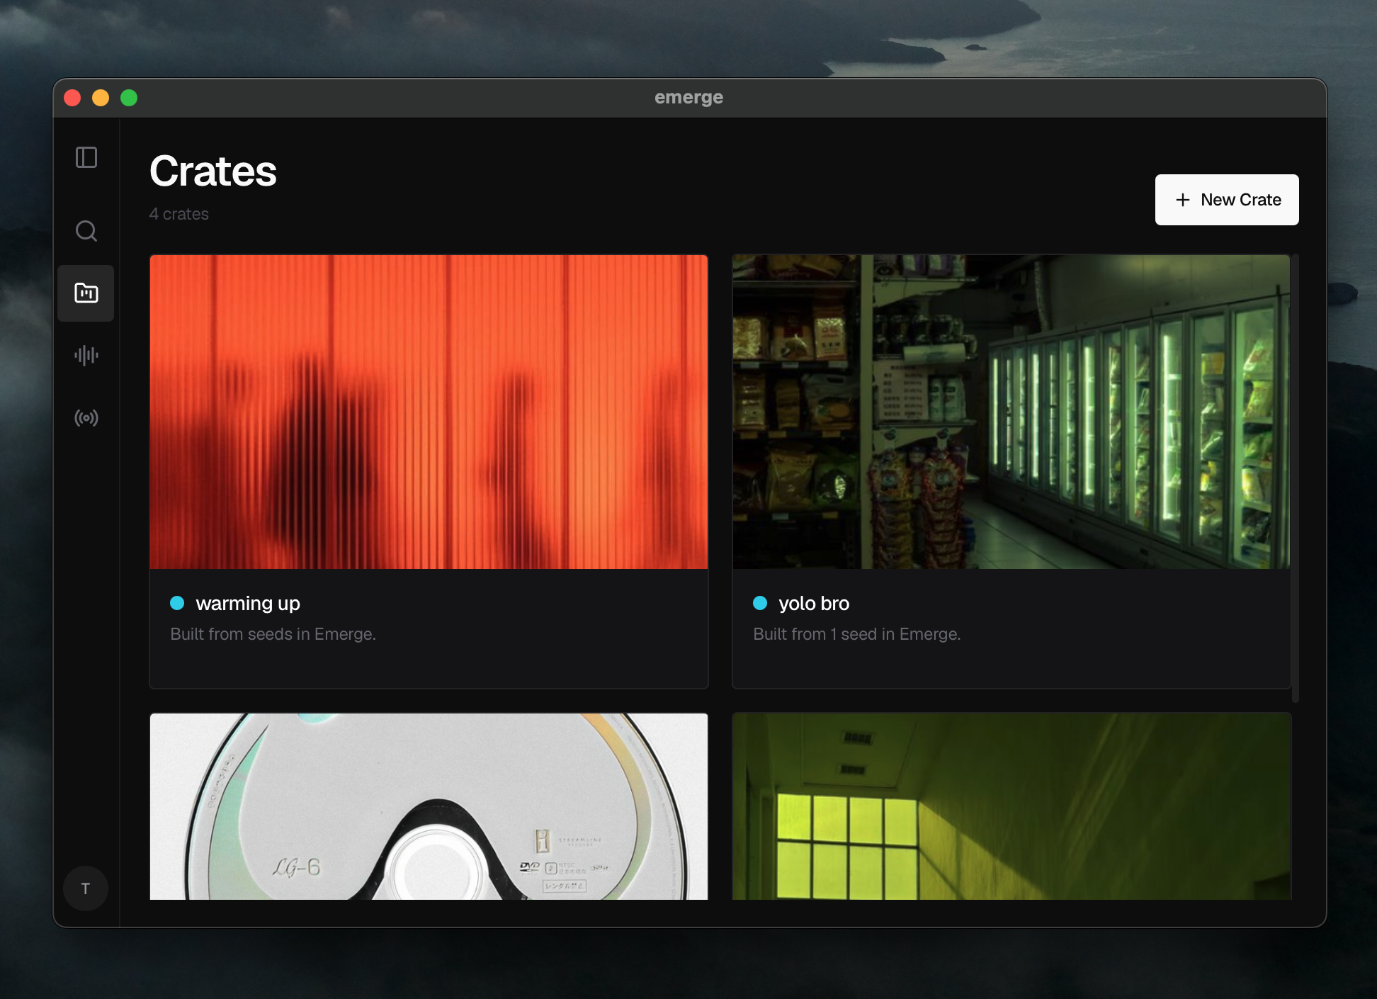Viewport: 1377px width, 999px height.
Task: Open the broadcast radio icon
Action: [86, 417]
